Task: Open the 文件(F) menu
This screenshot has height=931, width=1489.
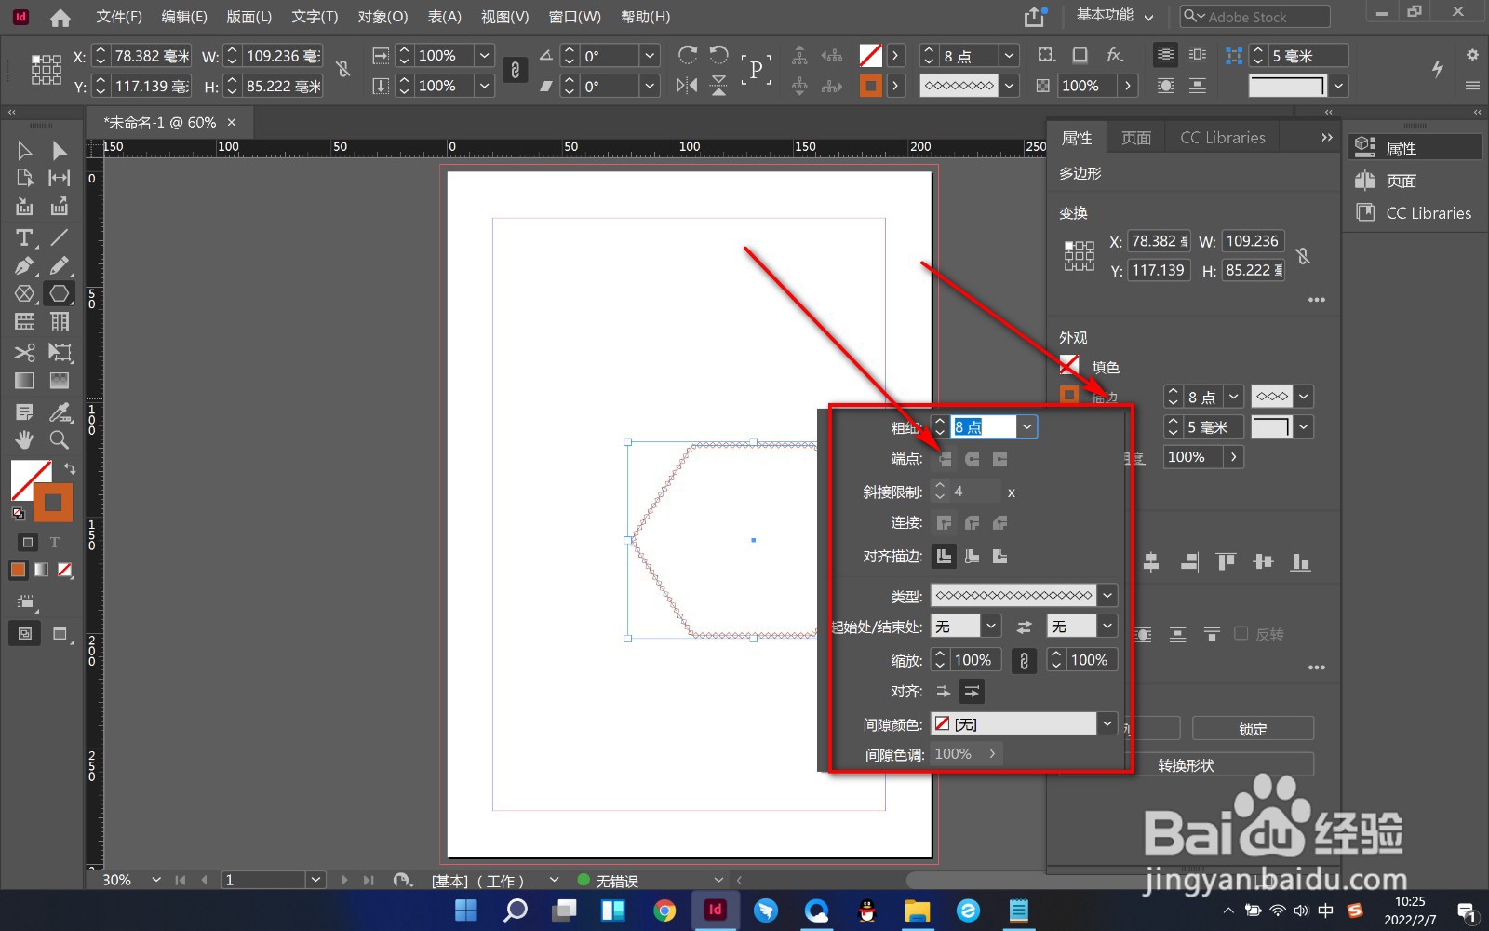Action: tap(119, 17)
